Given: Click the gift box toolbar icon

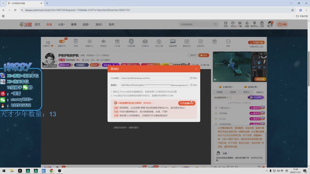Looking at the screenshot, I should 215,41.
